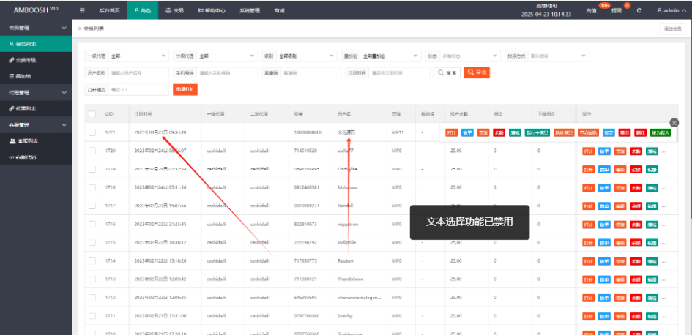Open 商城 in the top navigation
Screen dimensions: 692x335
(x=279, y=10)
